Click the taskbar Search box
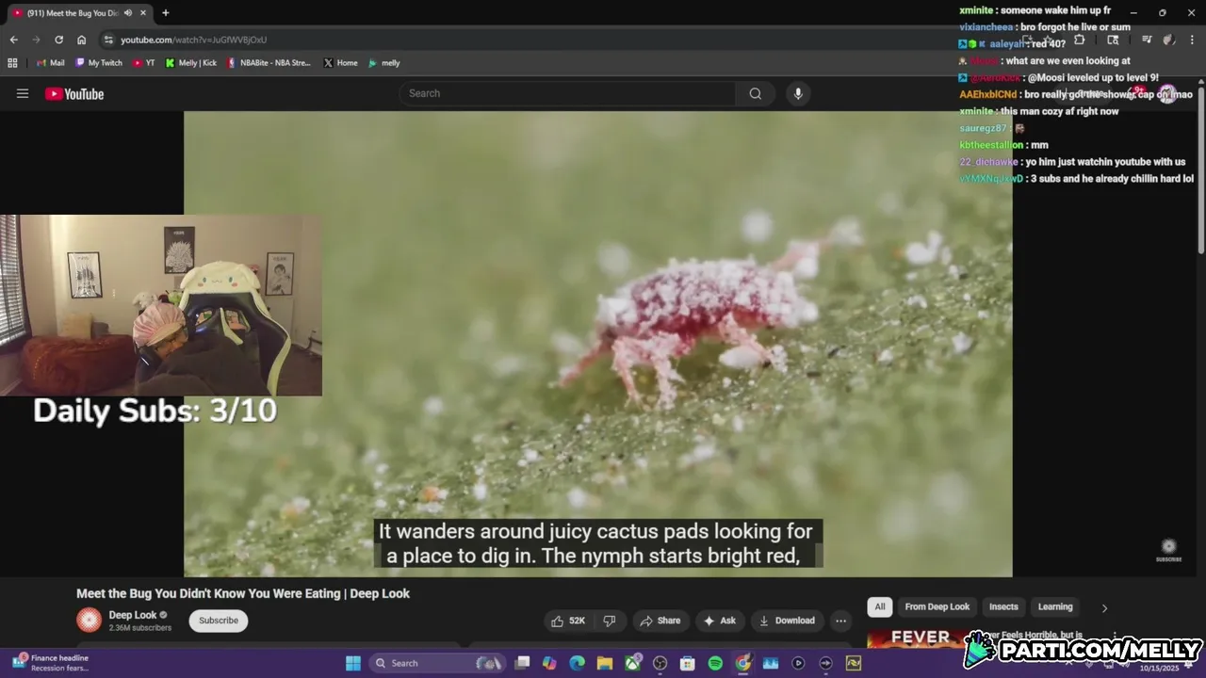 click(436, 663)
